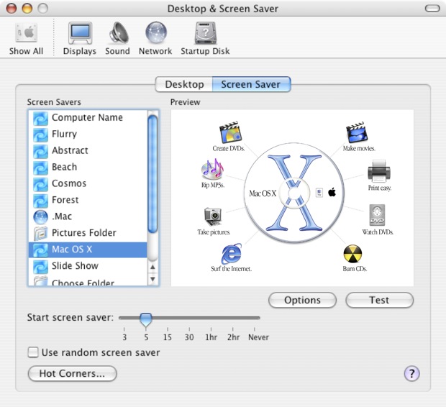
Task: Select the Forest screen saver
Action: [x=88, y=200]
